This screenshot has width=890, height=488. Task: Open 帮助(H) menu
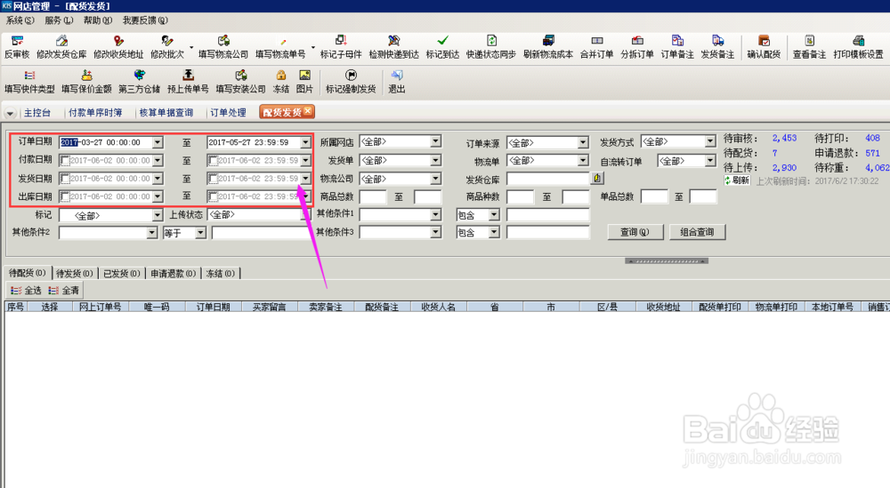[98, 20]
